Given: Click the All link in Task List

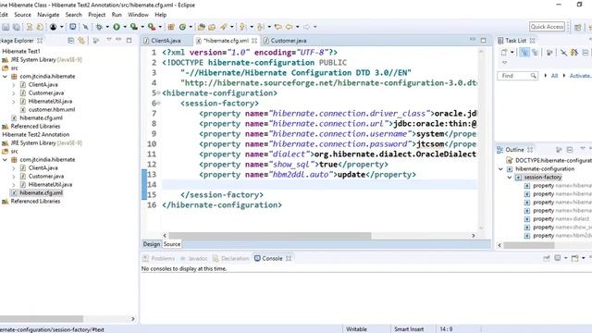Looking at the screenshot, I should (x=554, y=76).
